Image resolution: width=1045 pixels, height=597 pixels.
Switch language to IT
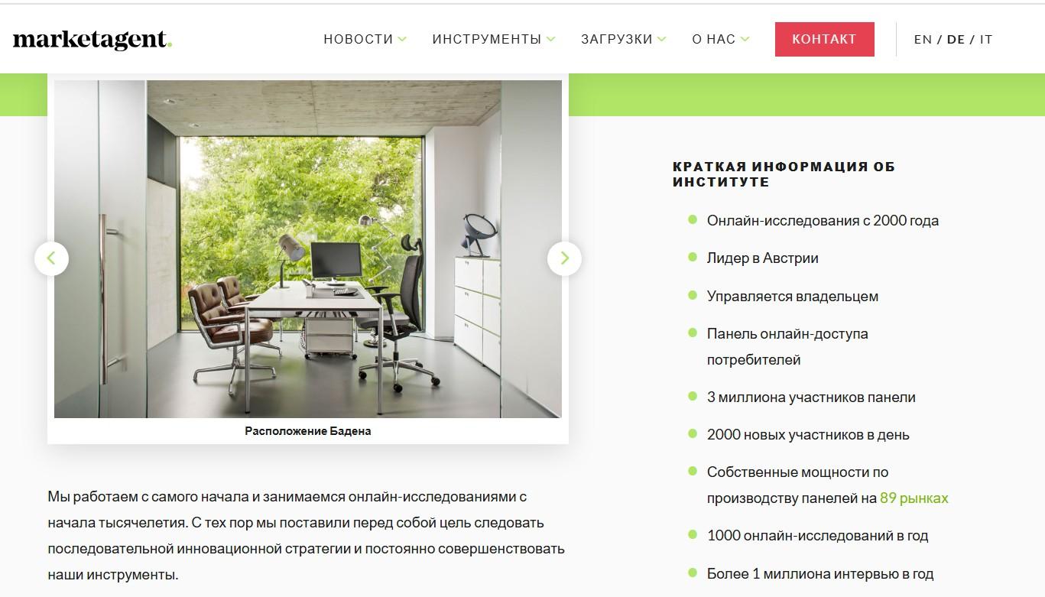pyautogui.click(x=986, y=39)
